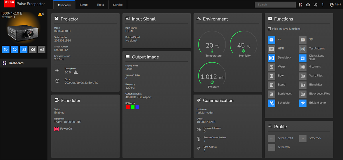Switch to the Setup tab

(84, 5)
